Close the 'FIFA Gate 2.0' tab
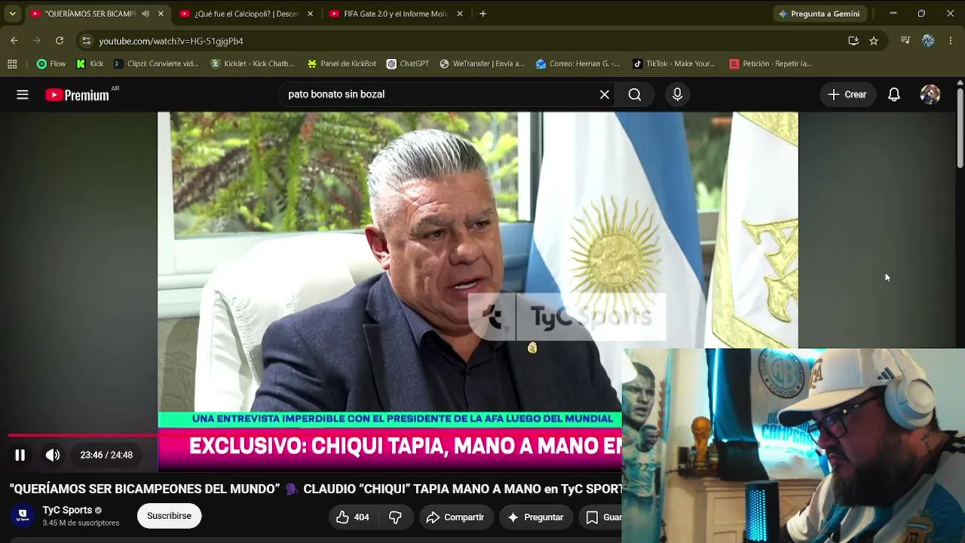 tap(460, 14)
